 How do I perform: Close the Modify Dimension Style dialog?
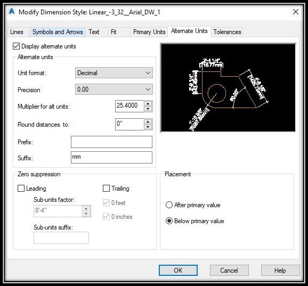point(295,12)
